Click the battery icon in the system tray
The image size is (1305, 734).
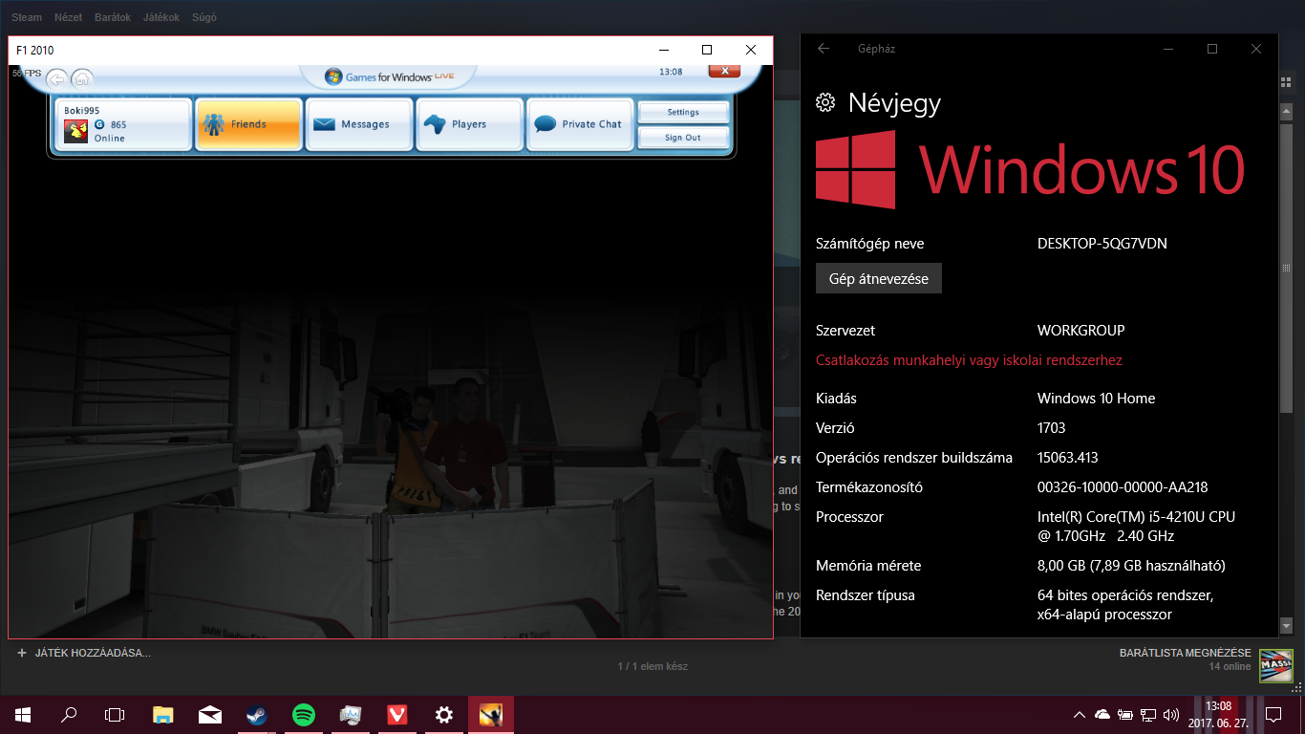(x=1125, y=714)
